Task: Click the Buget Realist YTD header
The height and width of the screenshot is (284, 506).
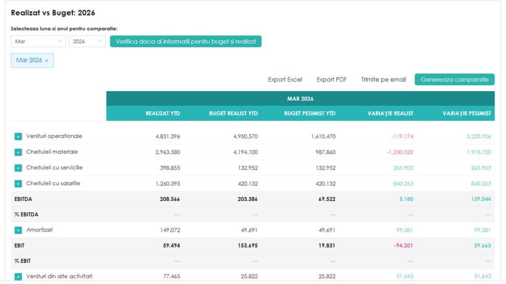Action: pos(233,113)
